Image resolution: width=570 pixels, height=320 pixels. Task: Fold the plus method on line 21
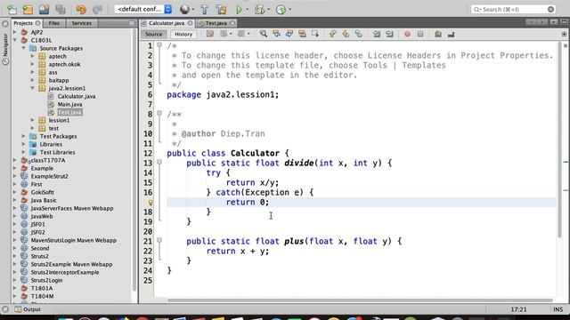point(159,240)
